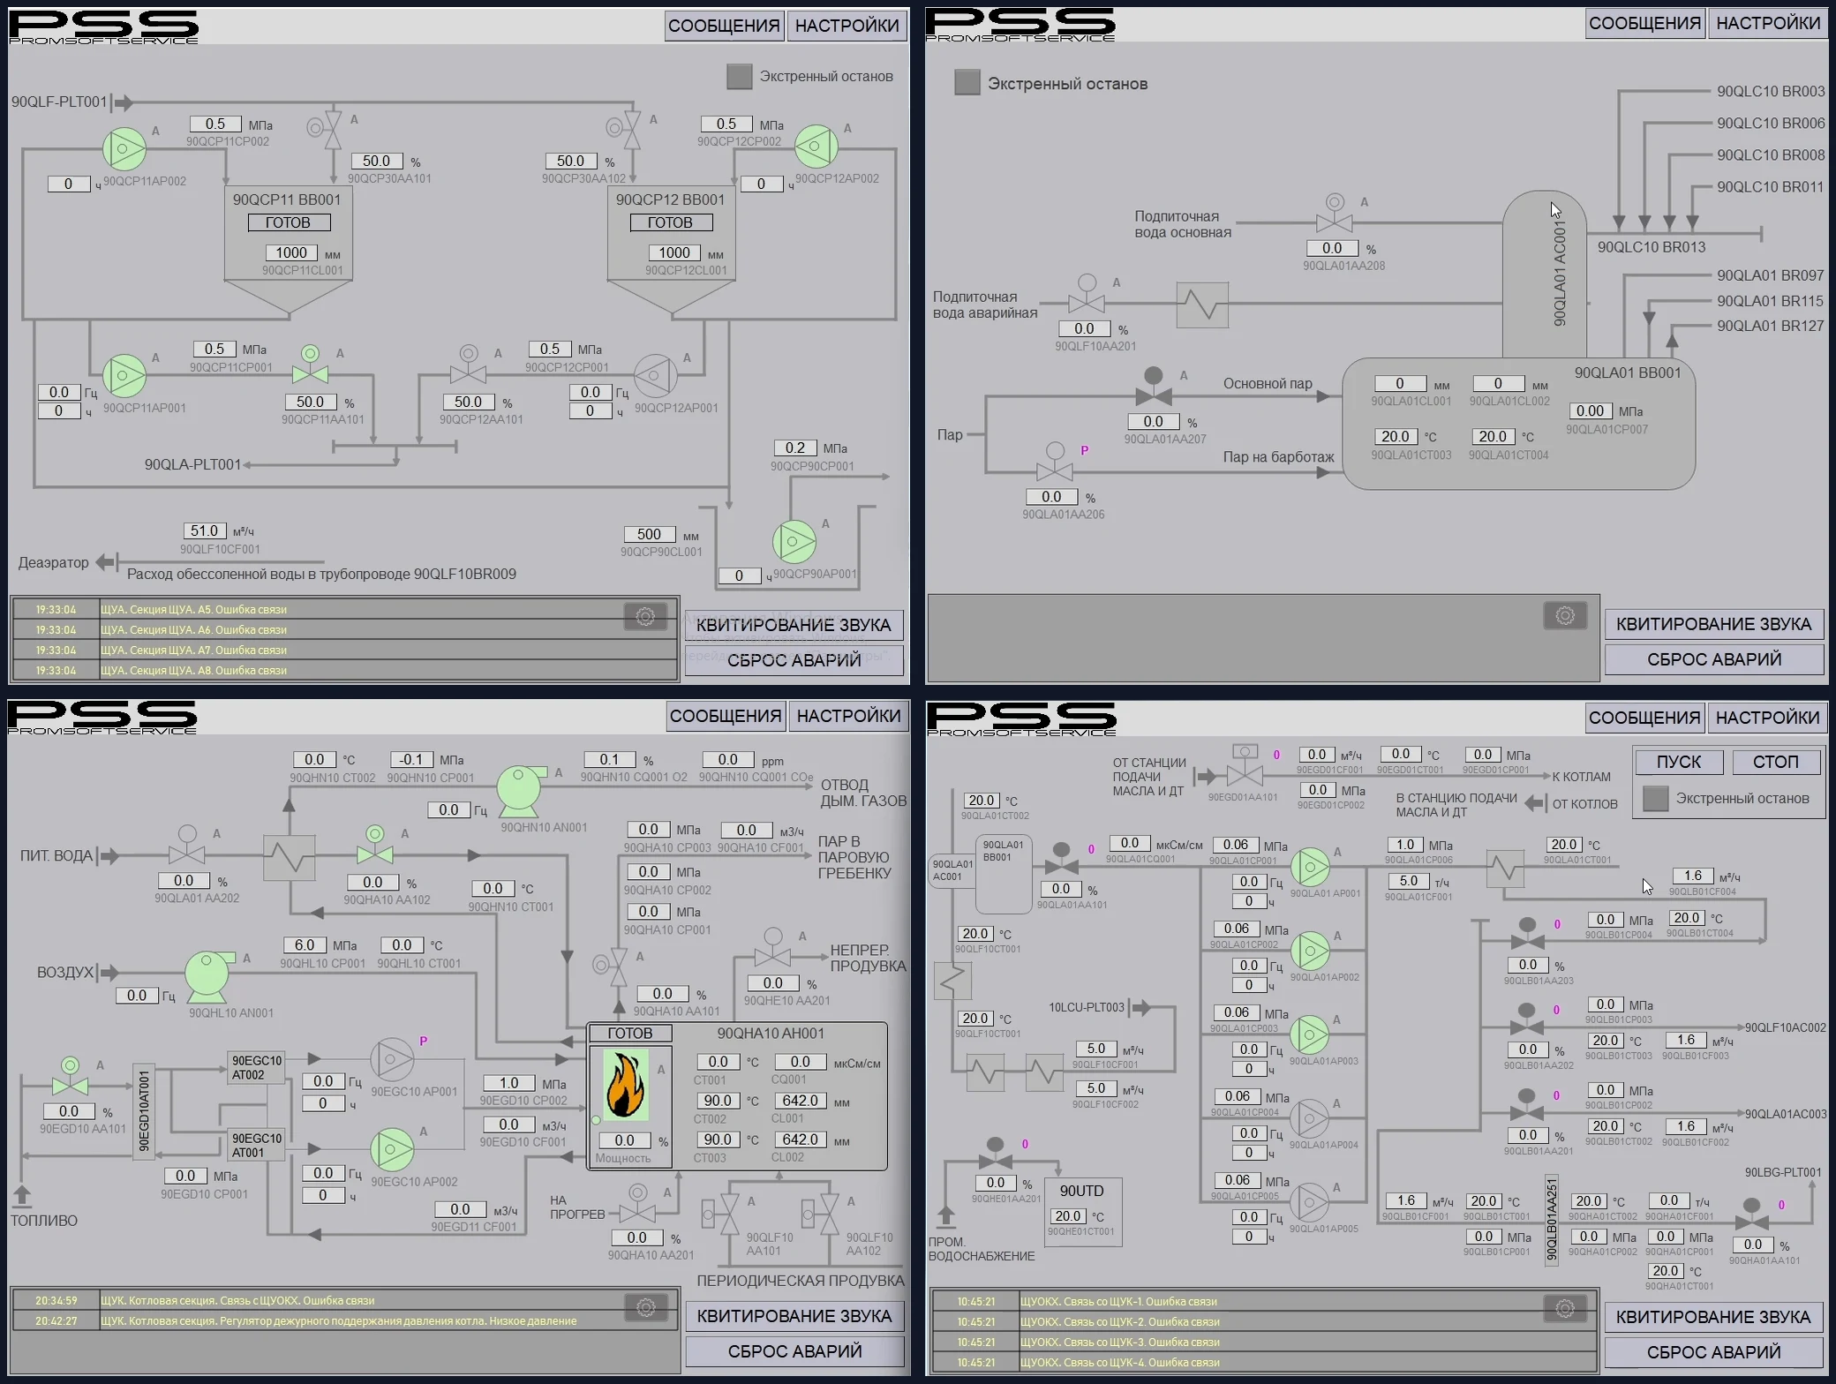
Task: Open СООБЩЕНИЯ in the top-left panel
Action: click(724, 26)
